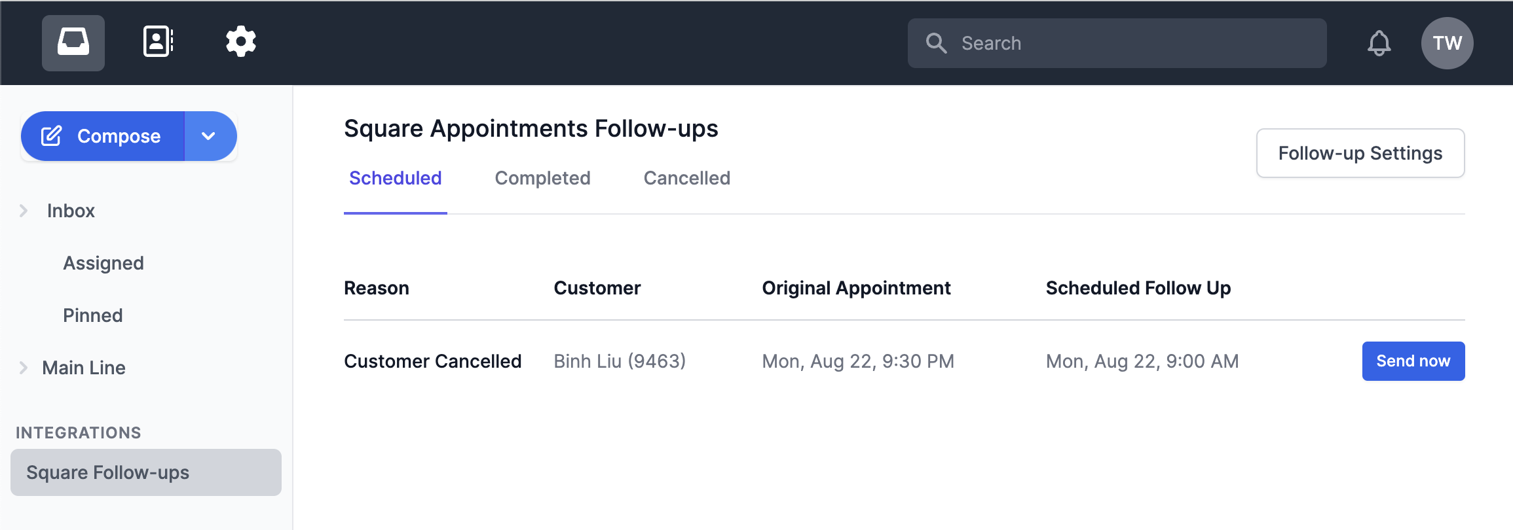The image size is (1513, 530).
Task: Expand the Inbox section
Action: (24, 210)
